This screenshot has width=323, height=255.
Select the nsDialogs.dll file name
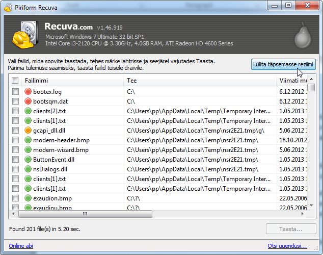tap(50, 169)
